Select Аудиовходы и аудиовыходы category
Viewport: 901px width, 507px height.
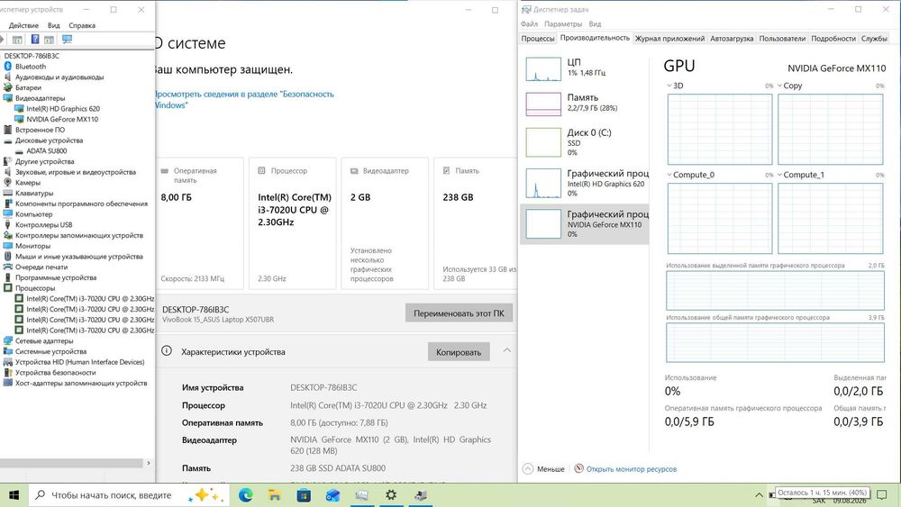(59, 77)
